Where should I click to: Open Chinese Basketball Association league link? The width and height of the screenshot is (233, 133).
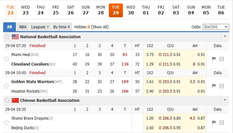(50, 100)
